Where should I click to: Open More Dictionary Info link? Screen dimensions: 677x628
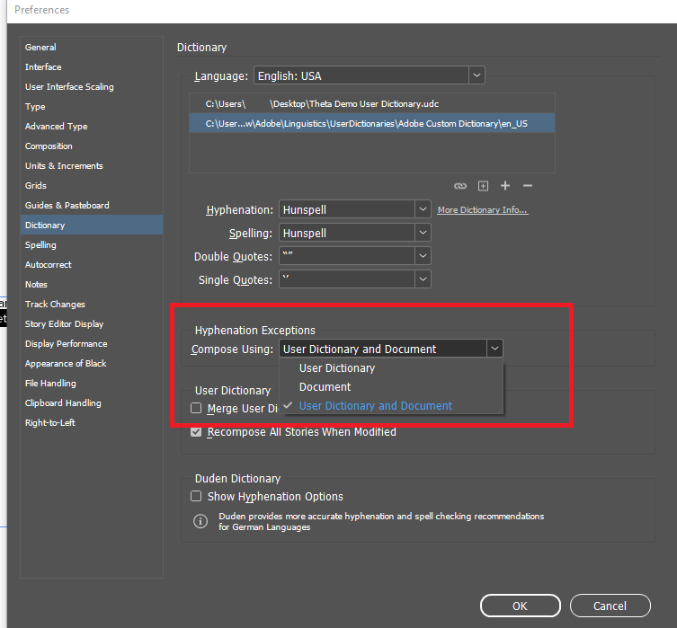(482, 210)
